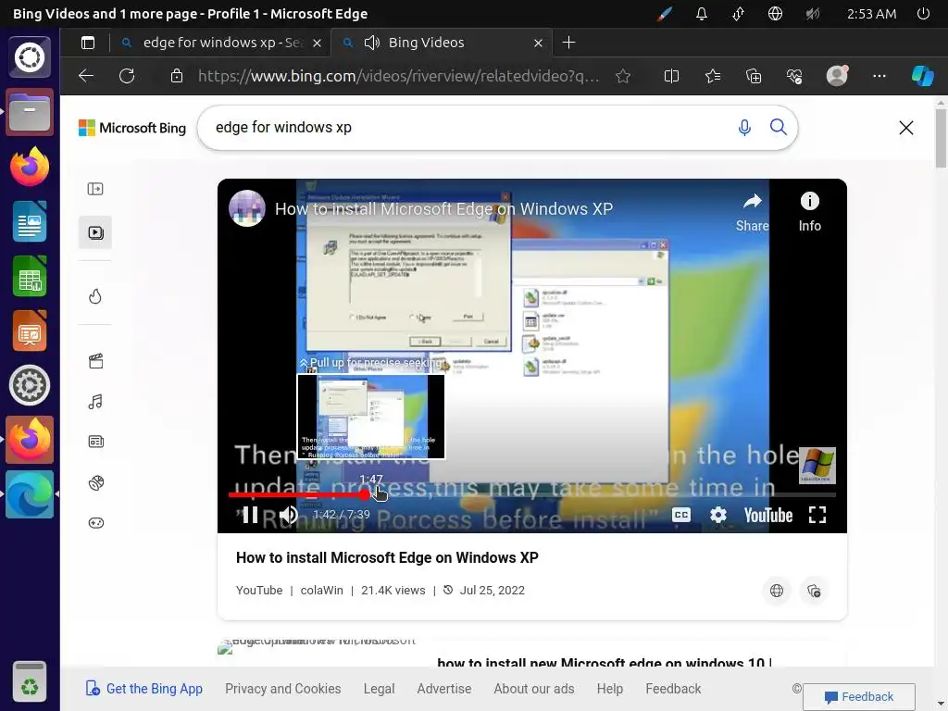The image size is (948, 711).
Task: Add this page to favorites star
Action: [x=623, y=76]
